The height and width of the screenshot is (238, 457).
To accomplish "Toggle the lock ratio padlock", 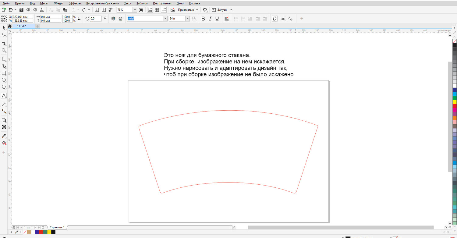I will tap(79, 19).
